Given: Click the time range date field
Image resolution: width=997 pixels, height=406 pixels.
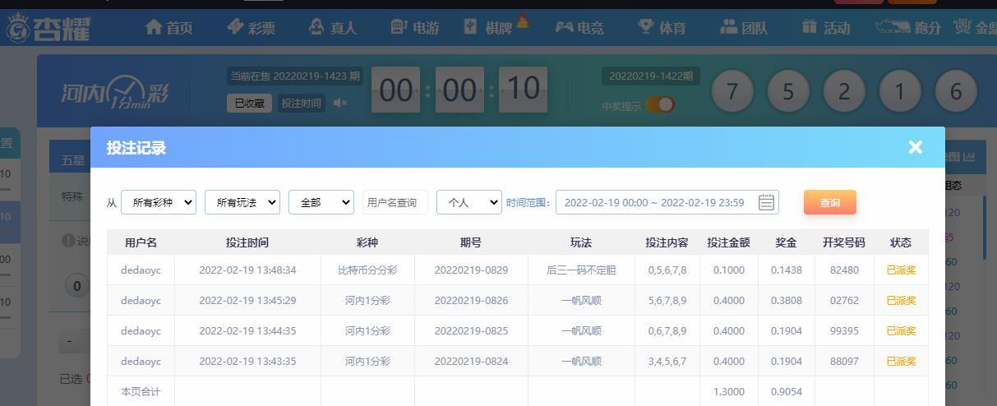Looking at the screenshot, I should tap(654, 202).
